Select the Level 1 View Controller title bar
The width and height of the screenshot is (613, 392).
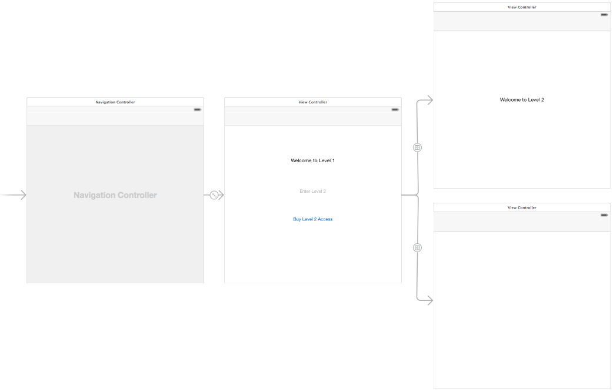pos(312,101)
